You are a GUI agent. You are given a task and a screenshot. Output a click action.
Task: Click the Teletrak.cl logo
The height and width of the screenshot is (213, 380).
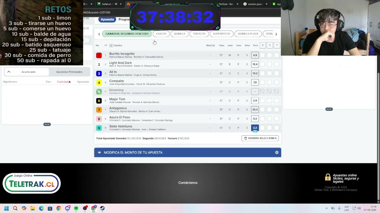tap(32, 183)
